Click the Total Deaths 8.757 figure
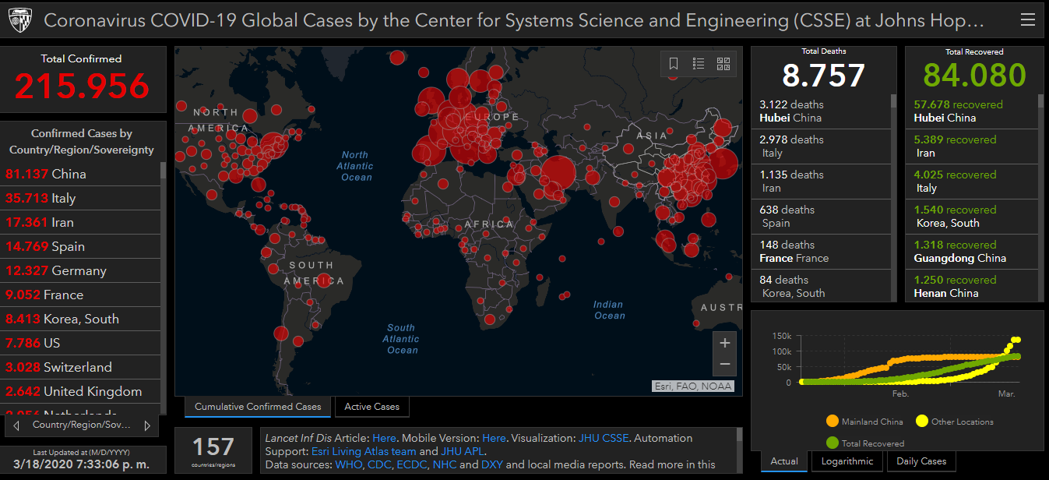Viewport: 1049px width, 480px height. pos(823,76)
